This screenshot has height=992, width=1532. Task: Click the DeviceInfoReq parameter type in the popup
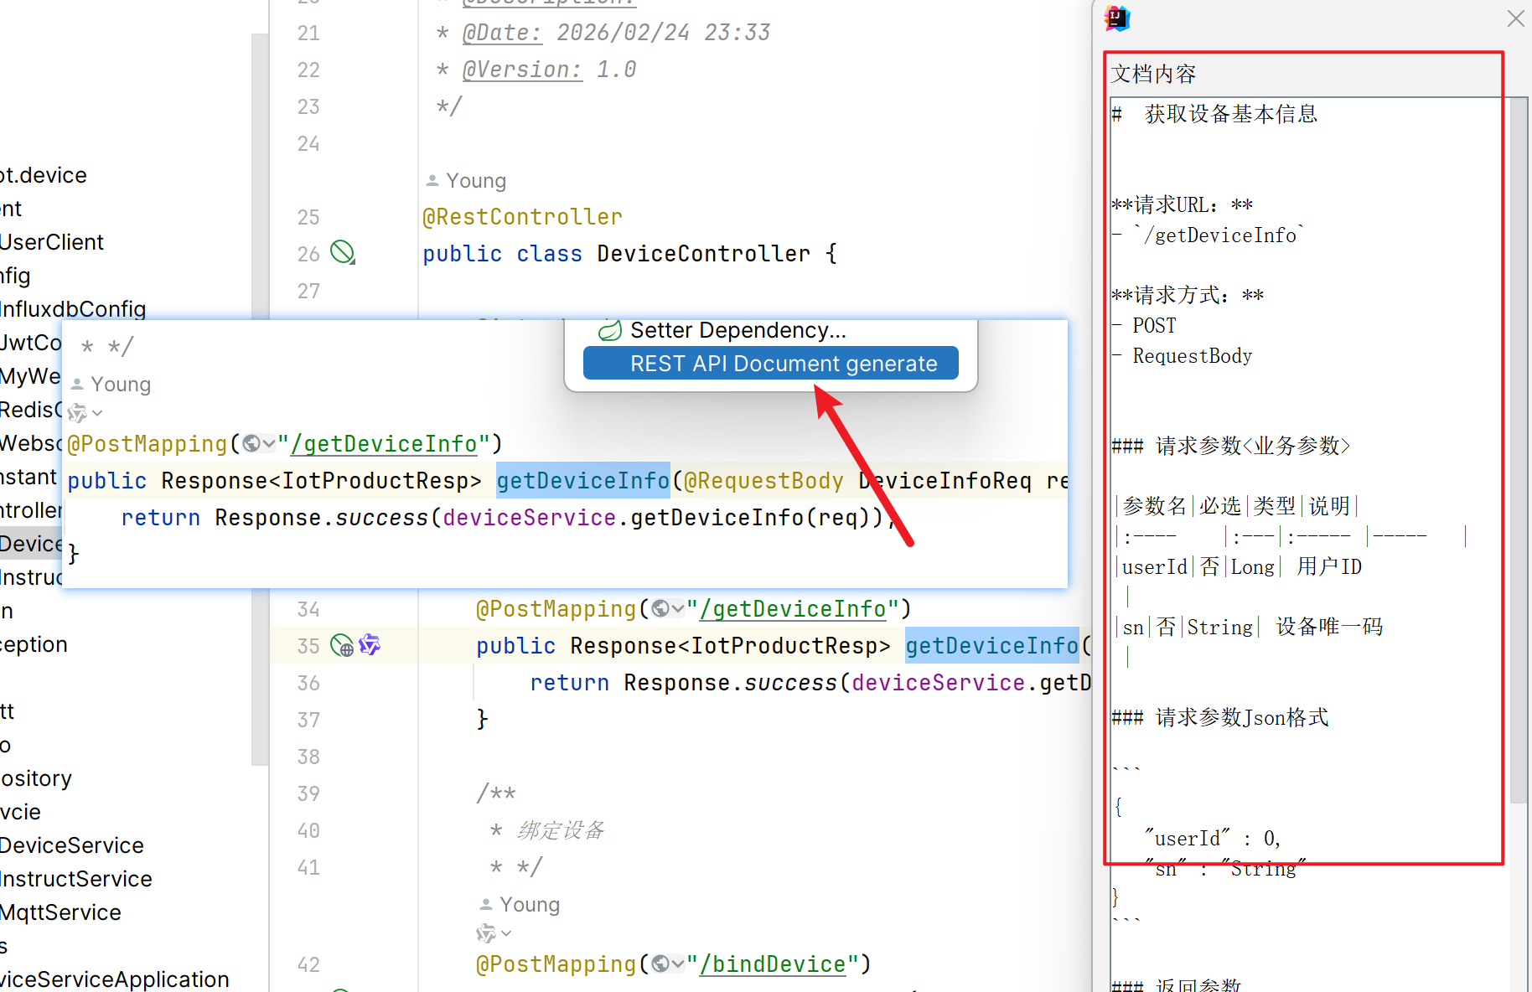click(945, 481)
